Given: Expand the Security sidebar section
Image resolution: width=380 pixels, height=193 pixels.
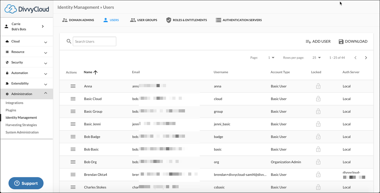Looking at the screenshot, I should [x=27, y=62].
